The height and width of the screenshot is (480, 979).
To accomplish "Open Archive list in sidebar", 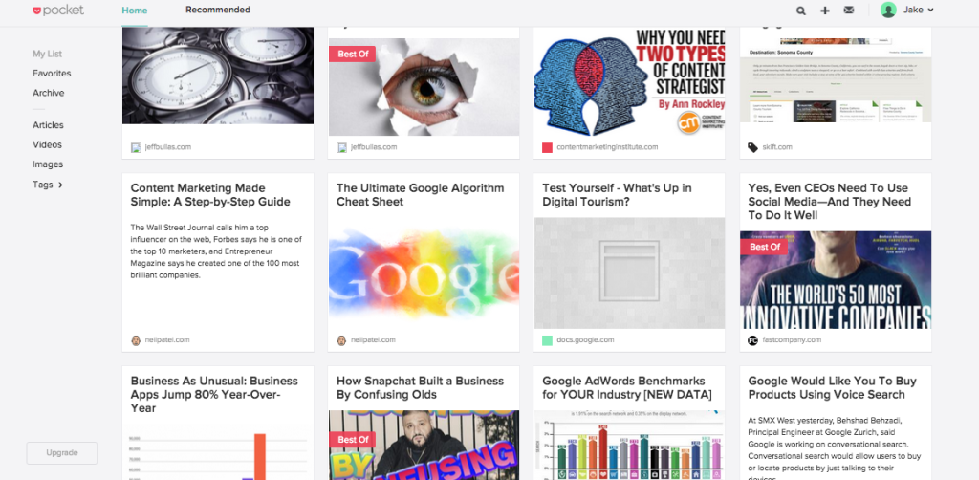I will (x=48, y=93).
